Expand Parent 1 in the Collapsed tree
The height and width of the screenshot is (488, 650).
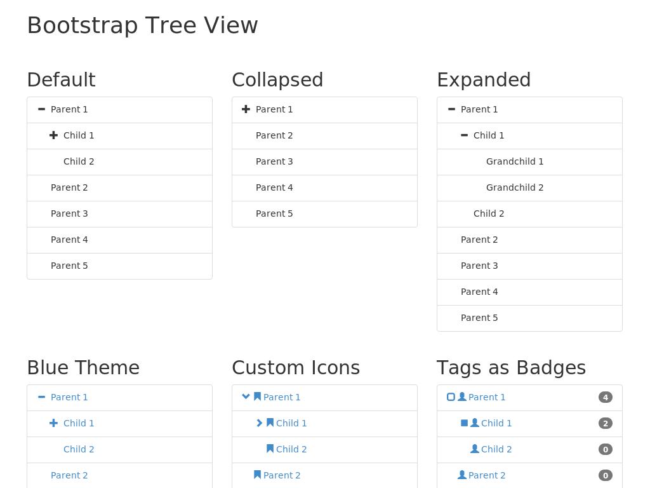point(246,109)
